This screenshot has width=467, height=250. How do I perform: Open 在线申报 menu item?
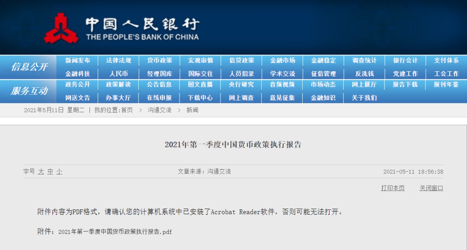[x=160, y=98]
